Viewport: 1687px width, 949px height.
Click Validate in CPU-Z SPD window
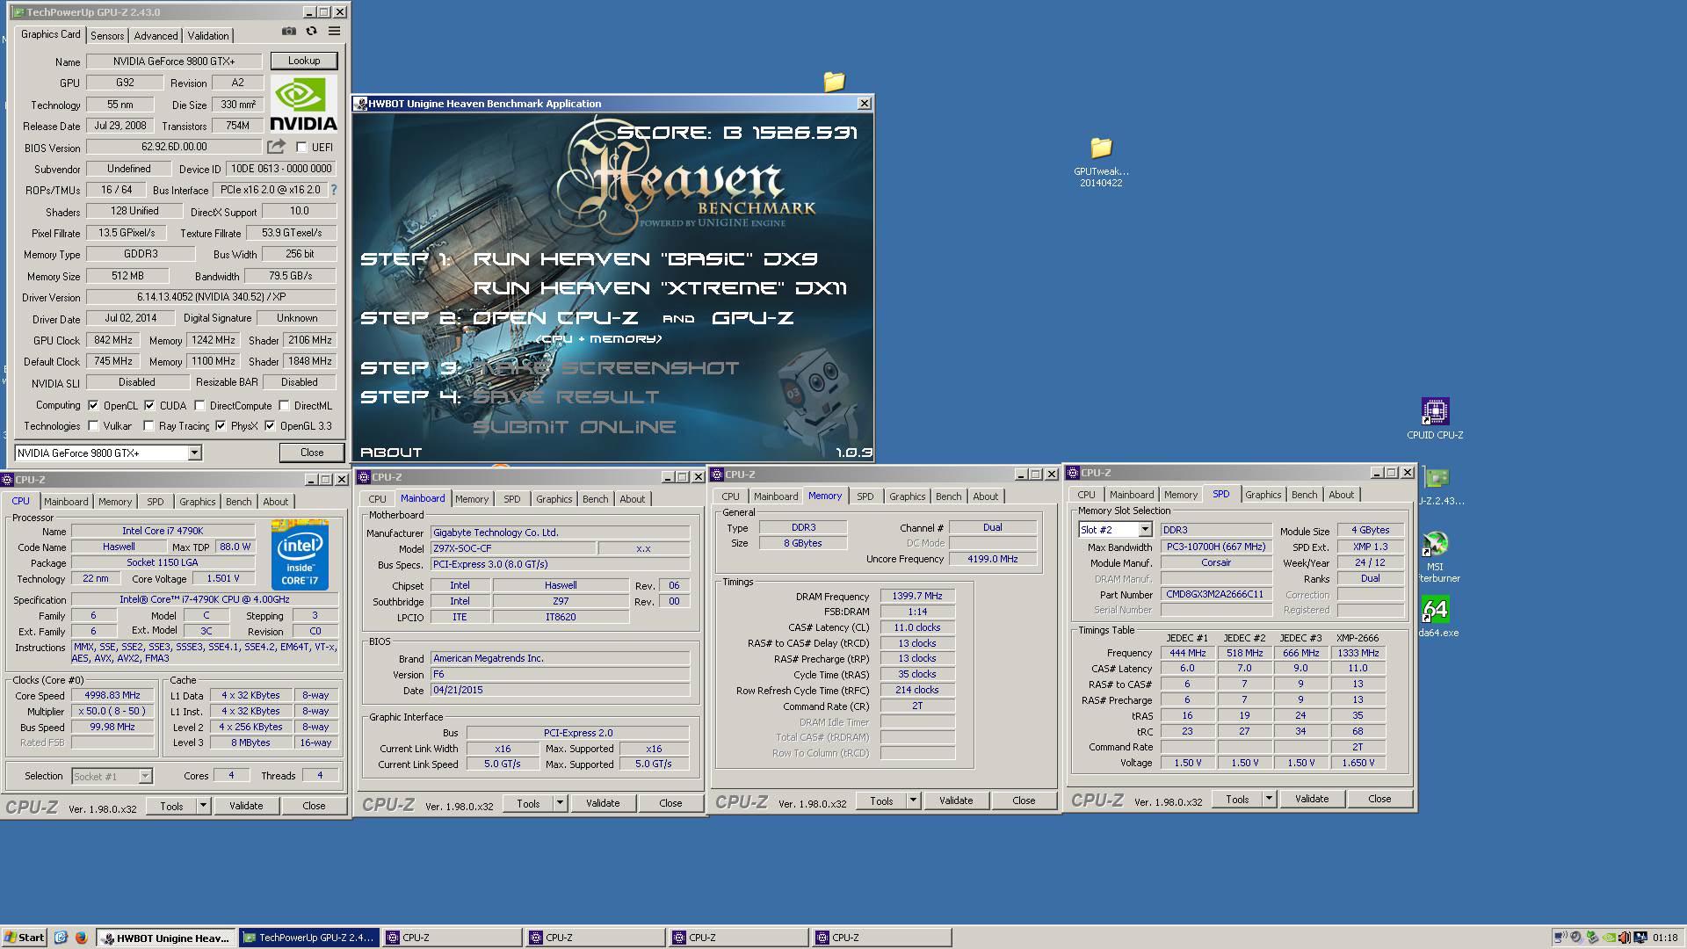pyautogui.click(x=1312, y=799)
